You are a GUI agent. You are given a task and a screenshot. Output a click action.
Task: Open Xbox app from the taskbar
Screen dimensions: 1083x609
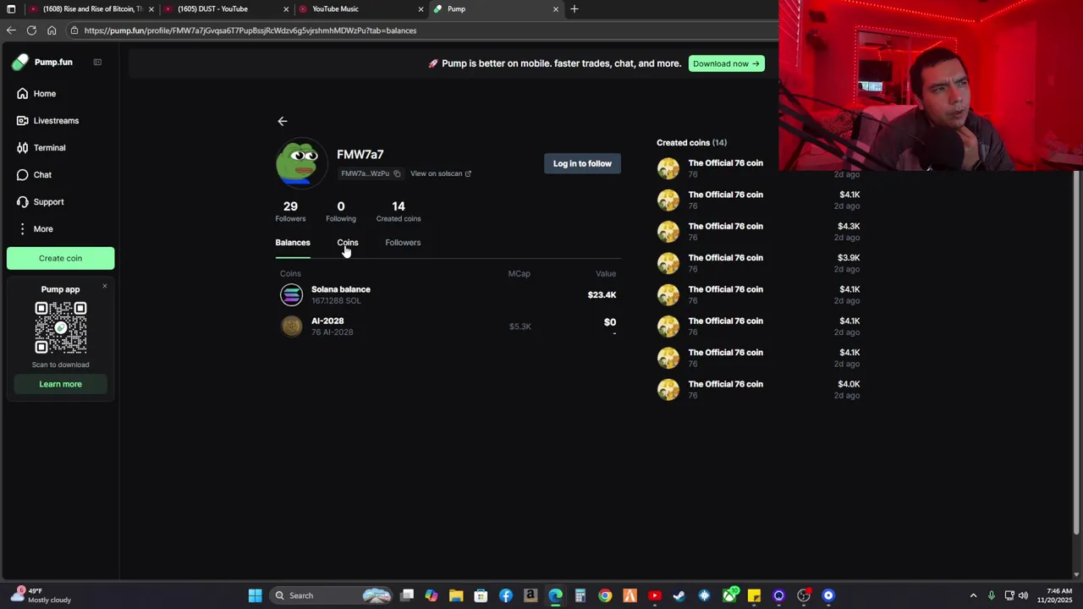tap(729, 595)
